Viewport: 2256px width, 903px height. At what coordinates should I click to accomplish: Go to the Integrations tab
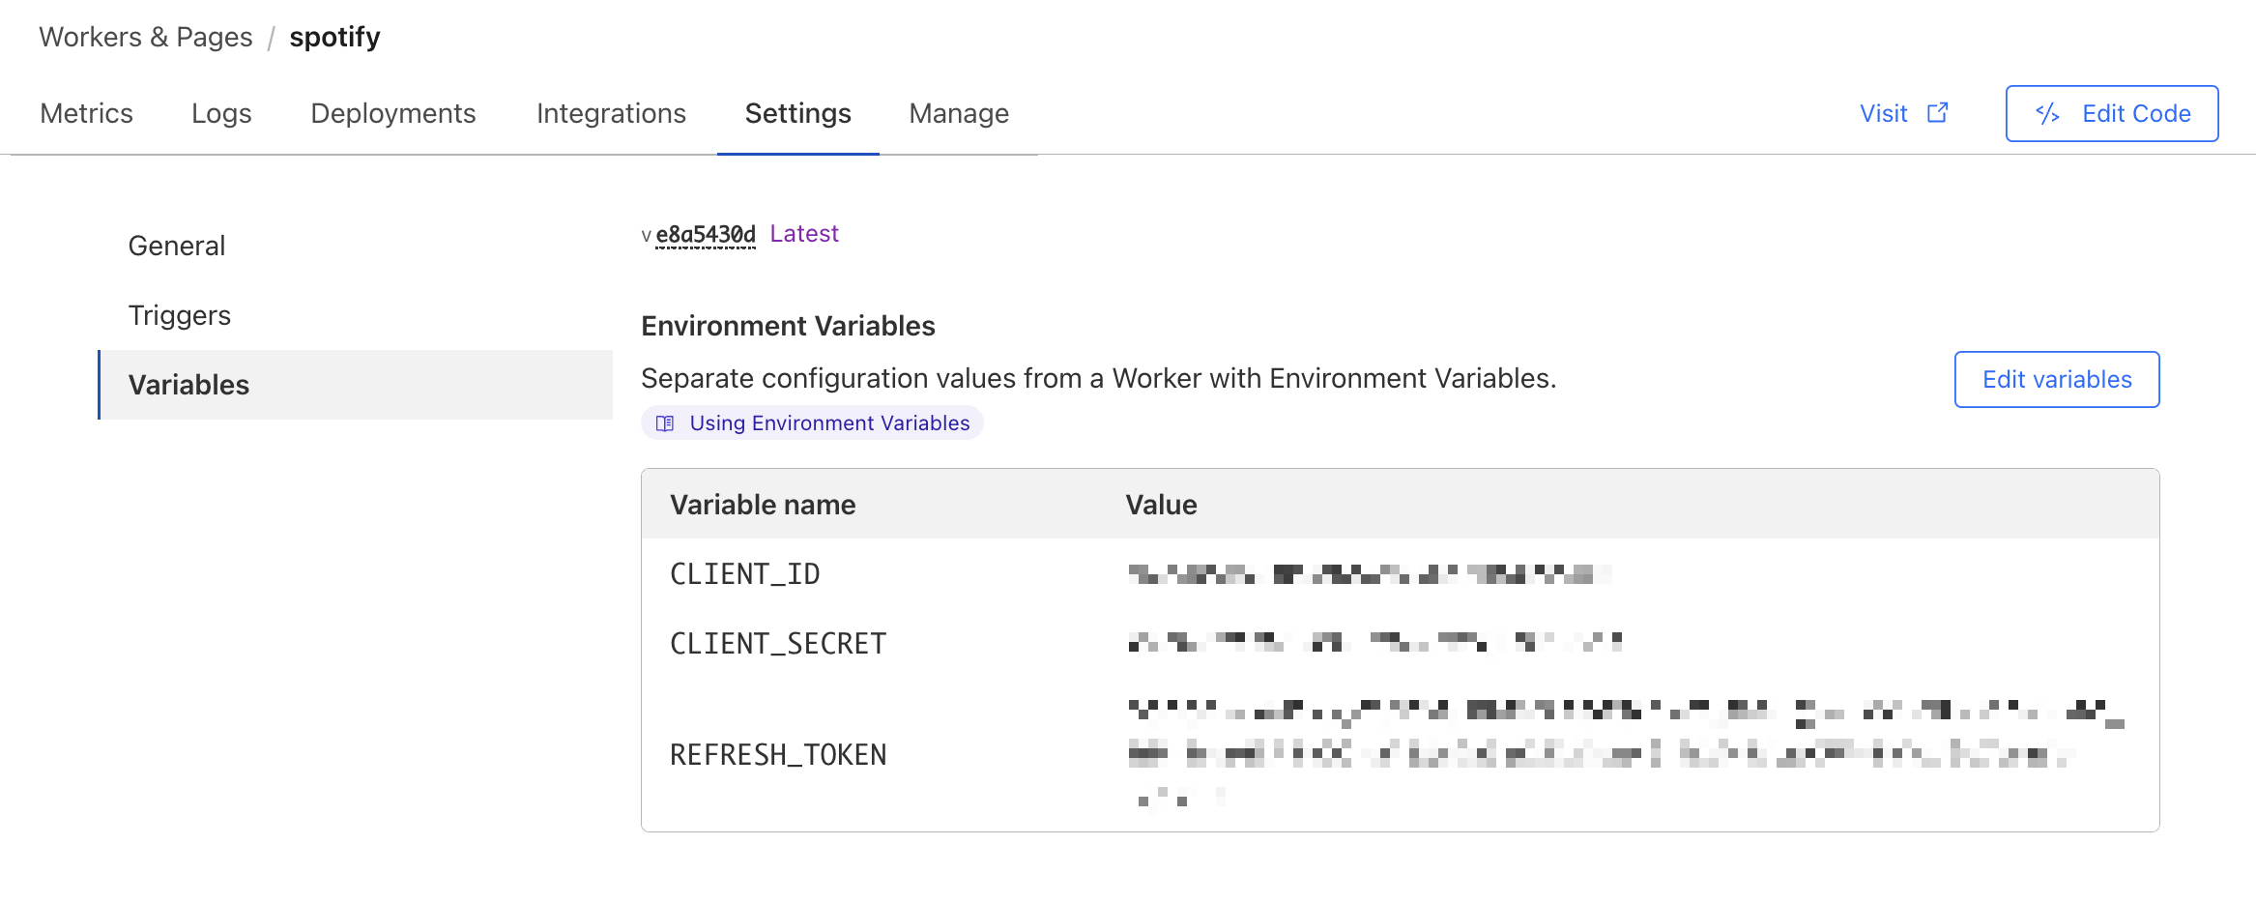pos(611,113)
